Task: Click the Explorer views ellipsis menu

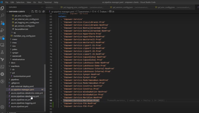Action: [42, 7]
